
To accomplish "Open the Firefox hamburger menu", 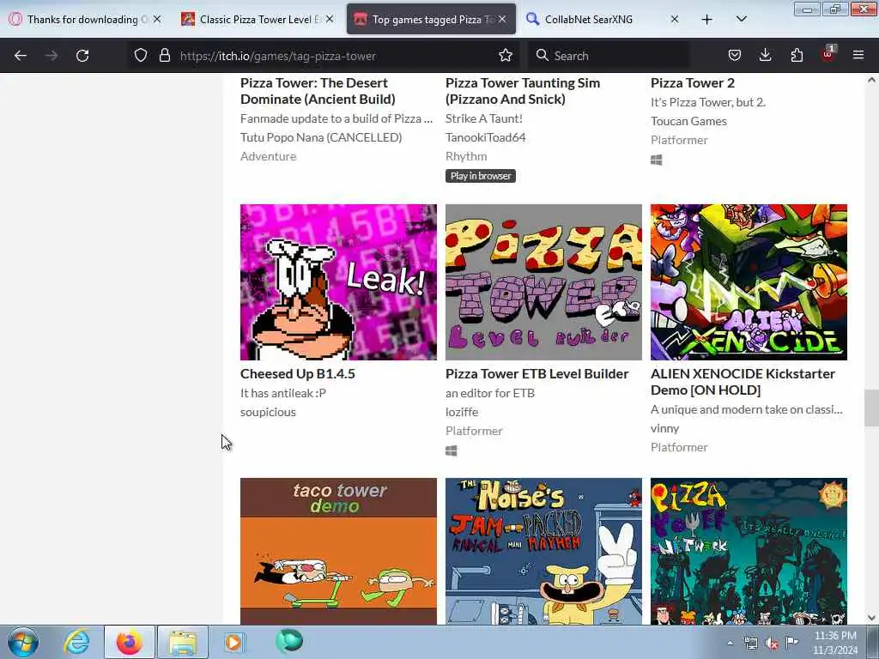I will pos(858,56).
